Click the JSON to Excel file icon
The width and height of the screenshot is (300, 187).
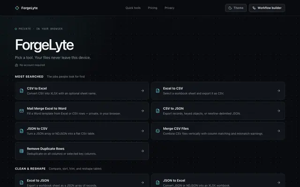click(x=157, y=183)
